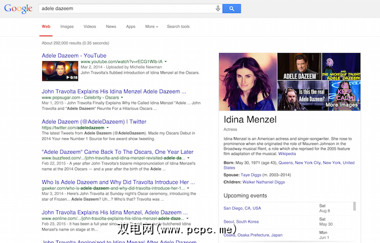Viewport: 380px width, 243px height.
Task: Open ADELE DAZEEM Travolta meme image
Action: click(x=299, y=67)
